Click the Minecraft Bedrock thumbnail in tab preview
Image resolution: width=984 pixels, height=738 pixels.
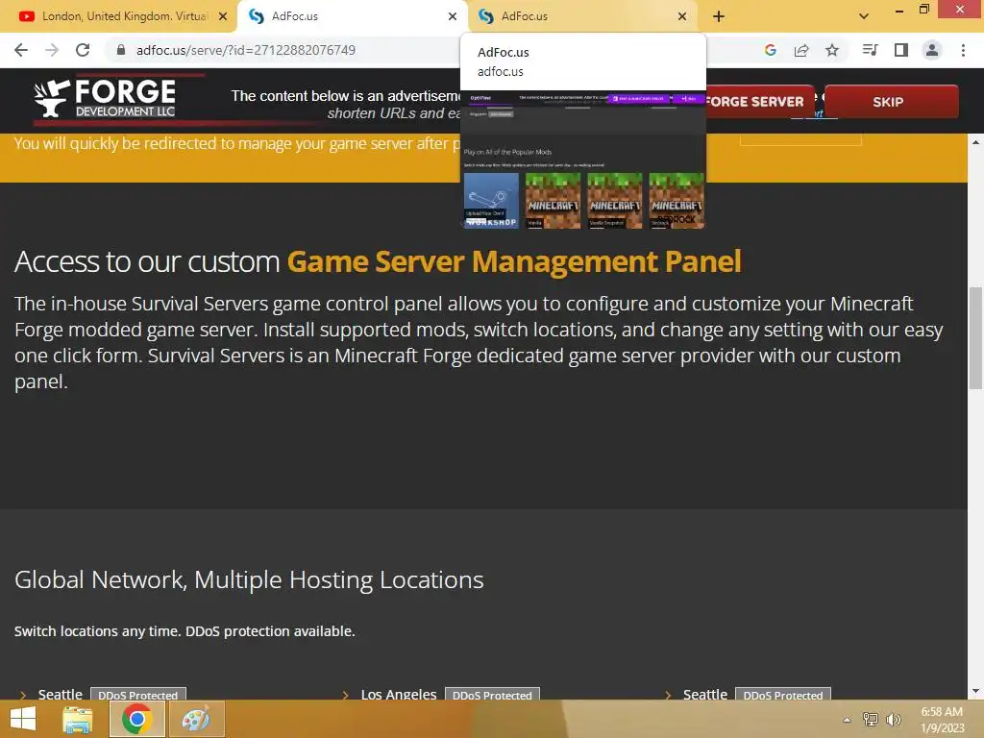click(x=676, y=201)
